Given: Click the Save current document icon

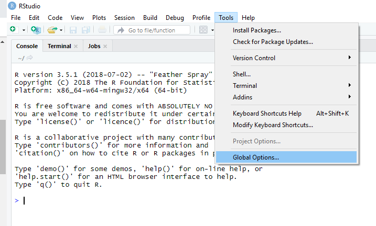Looking at the screenshot, I should (73, 30).
